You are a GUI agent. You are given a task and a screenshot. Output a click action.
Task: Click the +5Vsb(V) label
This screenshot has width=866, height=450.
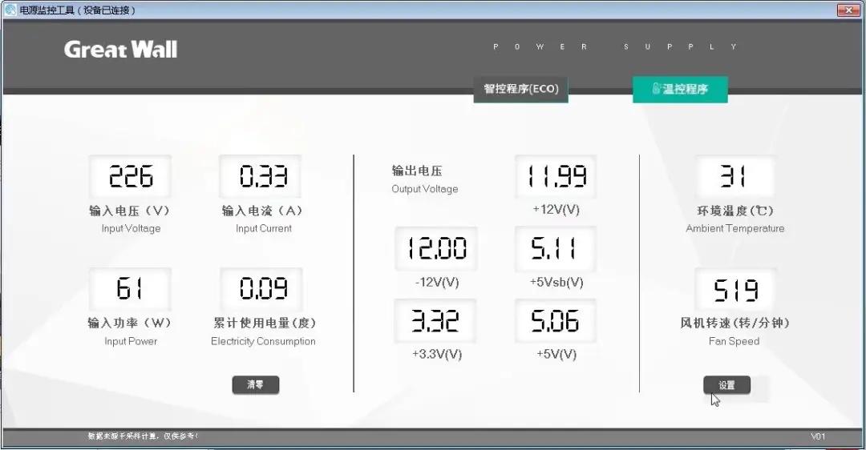coord(556,283)
